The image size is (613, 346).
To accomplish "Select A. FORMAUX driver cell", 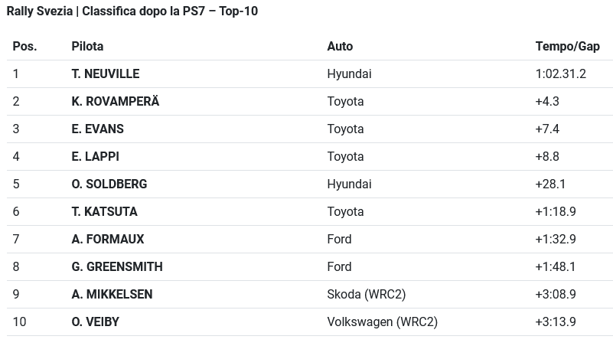I will [108, 240].
